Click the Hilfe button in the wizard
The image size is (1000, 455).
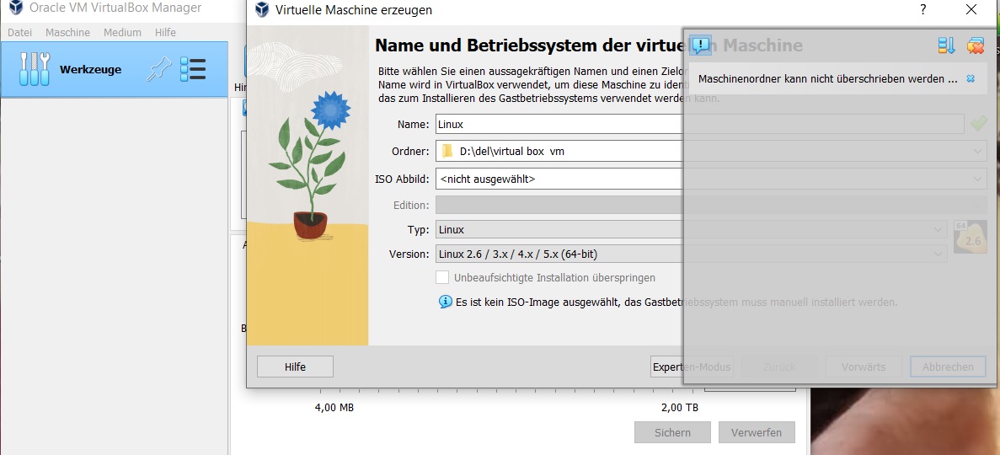pos(295,367)
